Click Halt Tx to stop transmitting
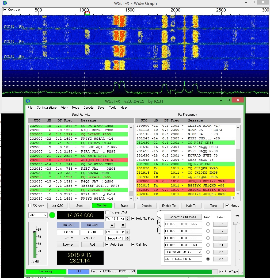Image resolution: width=270 pixels, height=278 pixels. point(191,205)
